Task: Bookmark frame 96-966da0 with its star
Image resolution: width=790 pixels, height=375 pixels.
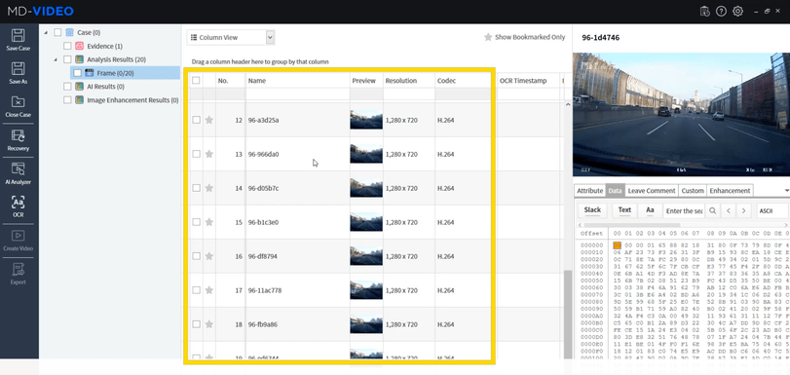Action: pos(209,154)
